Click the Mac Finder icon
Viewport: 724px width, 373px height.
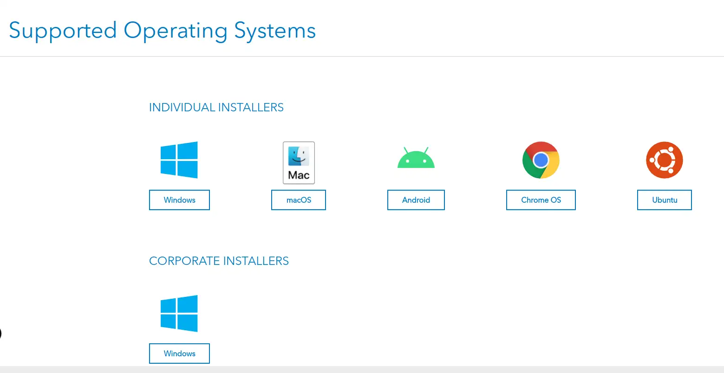(299, 163)
